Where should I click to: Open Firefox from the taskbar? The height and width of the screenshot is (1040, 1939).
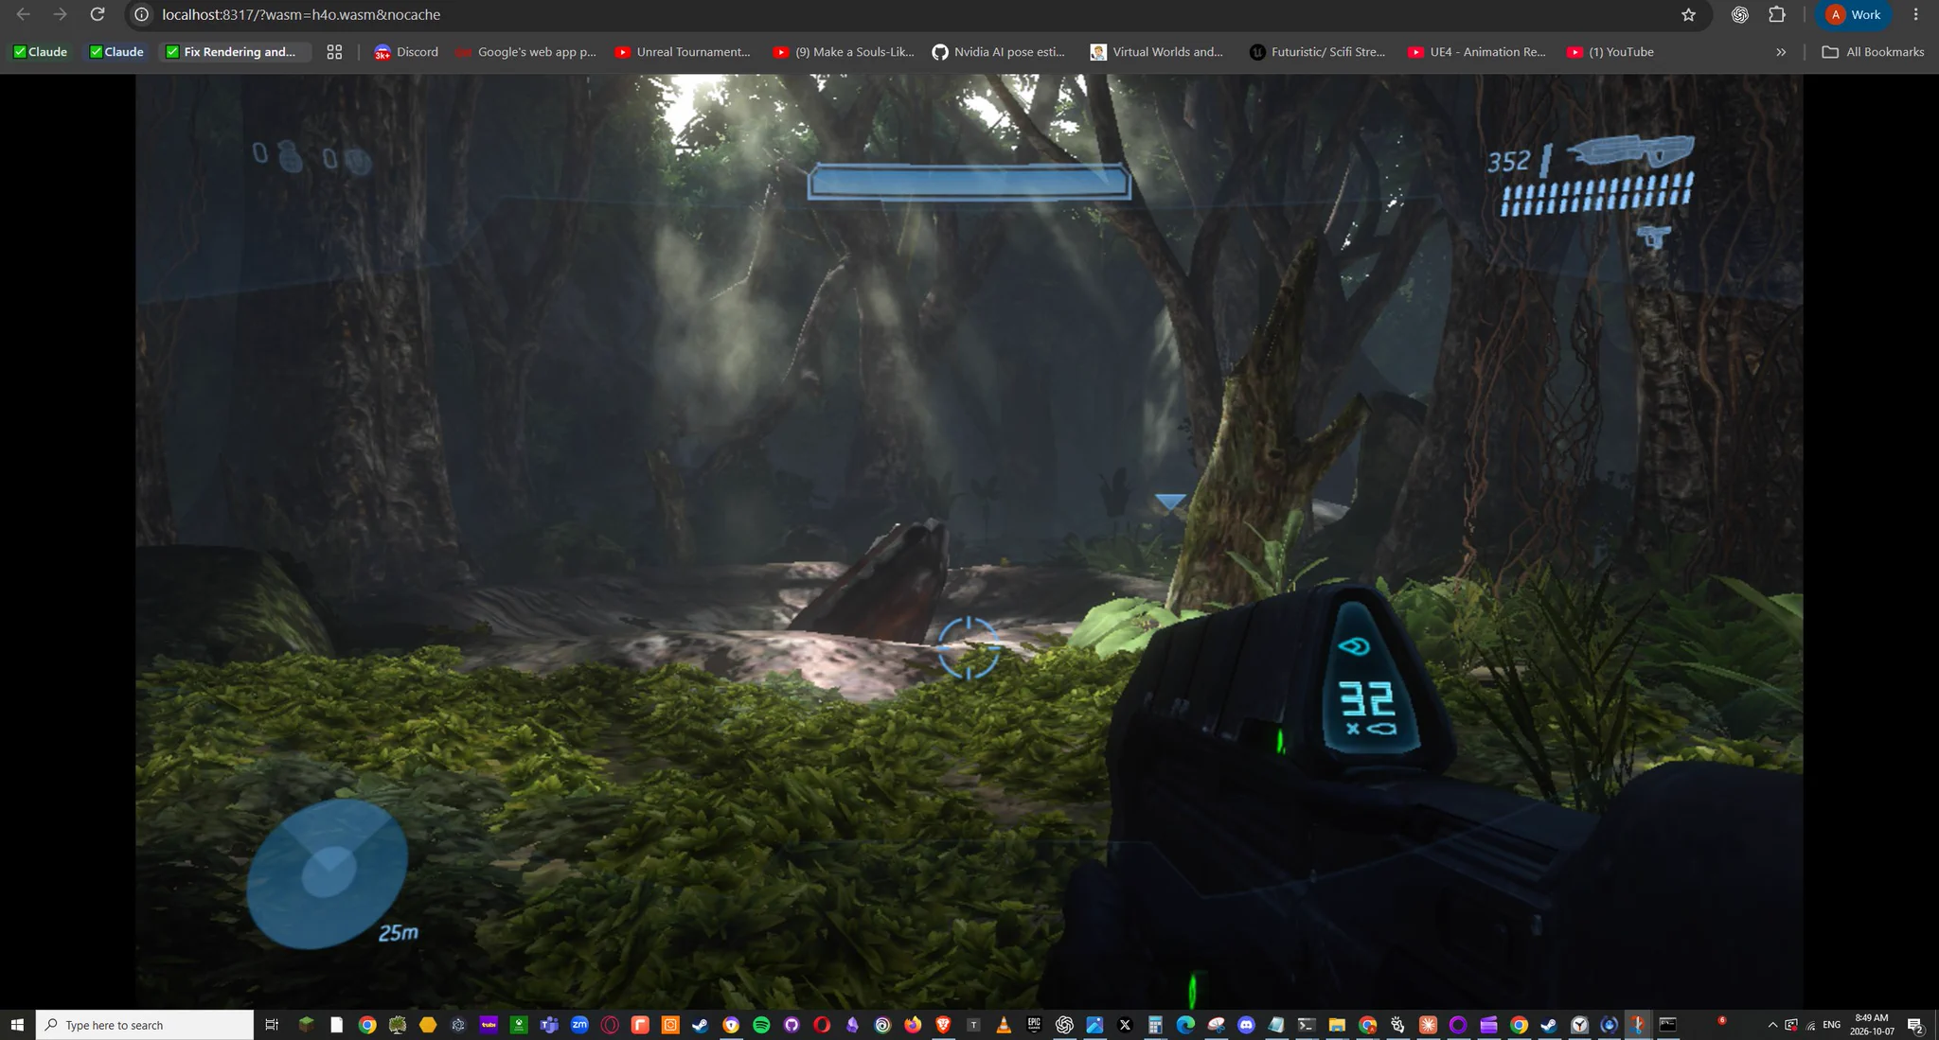click(x=913, y=1025)
